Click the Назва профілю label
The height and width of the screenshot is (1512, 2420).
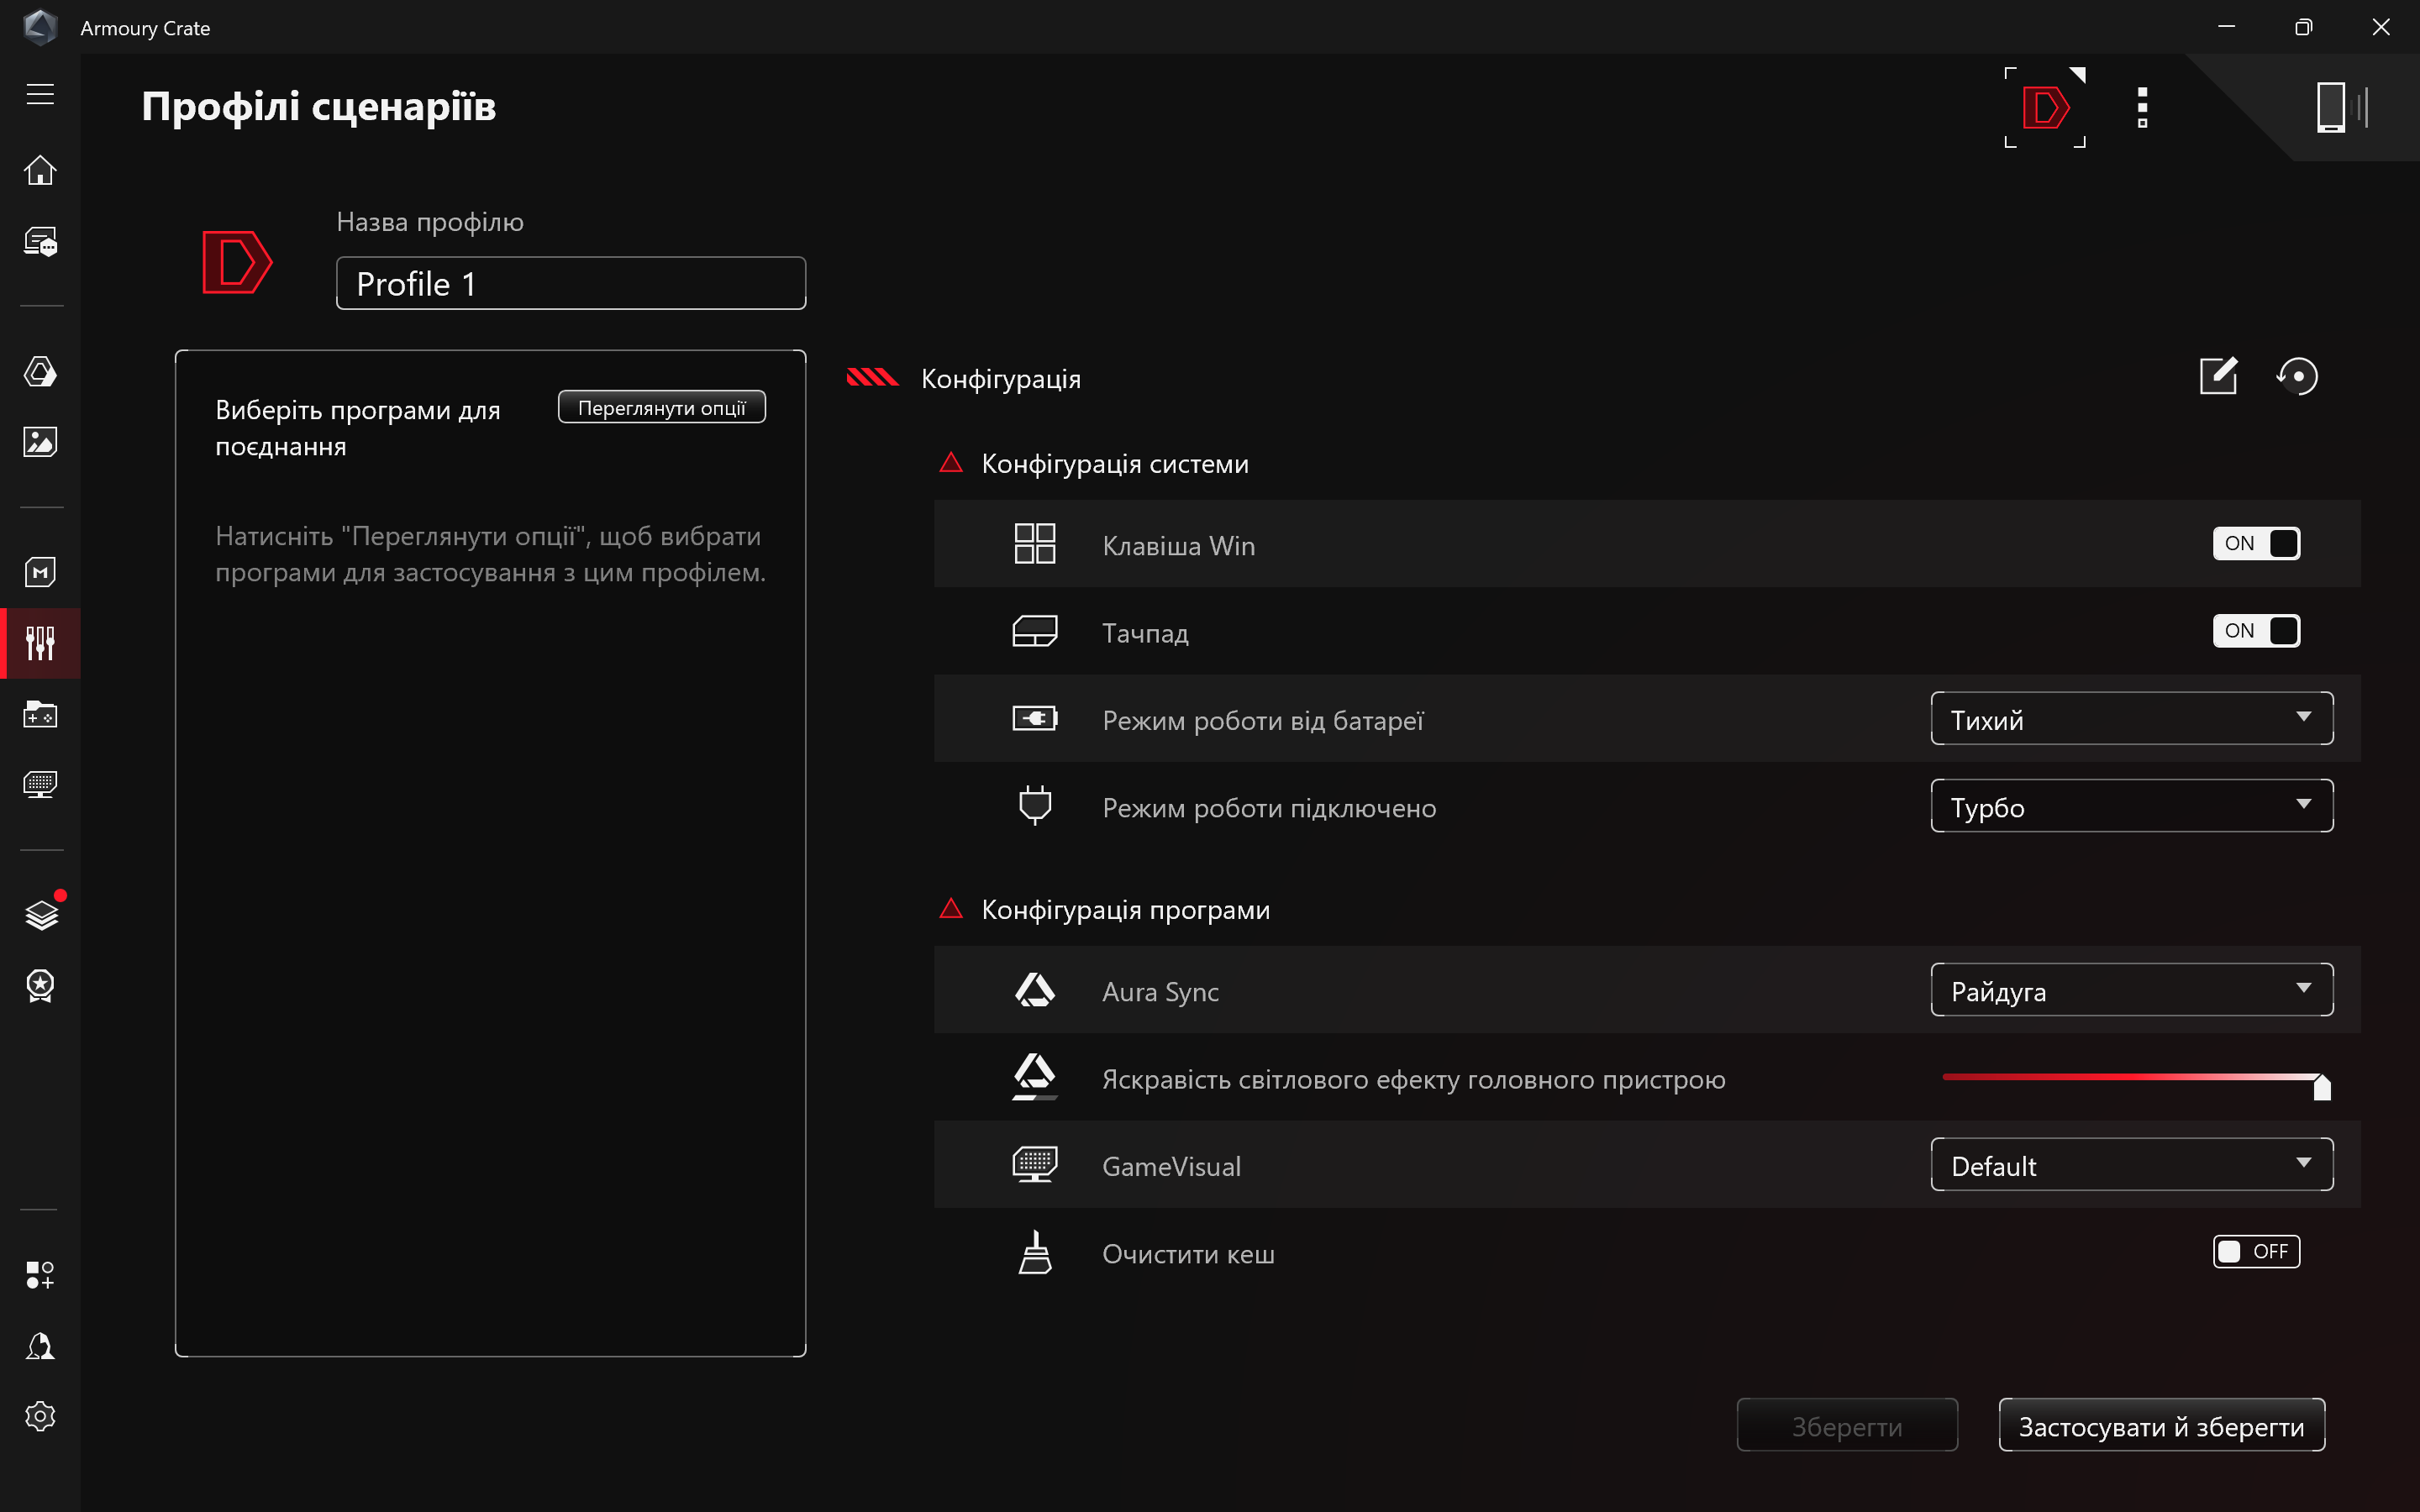430,222
